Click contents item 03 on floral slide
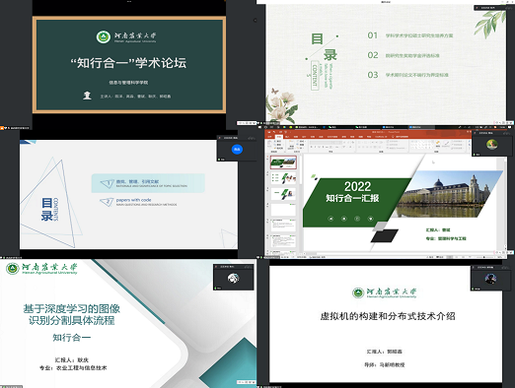The image size is (515, 388). coord(407,75)
